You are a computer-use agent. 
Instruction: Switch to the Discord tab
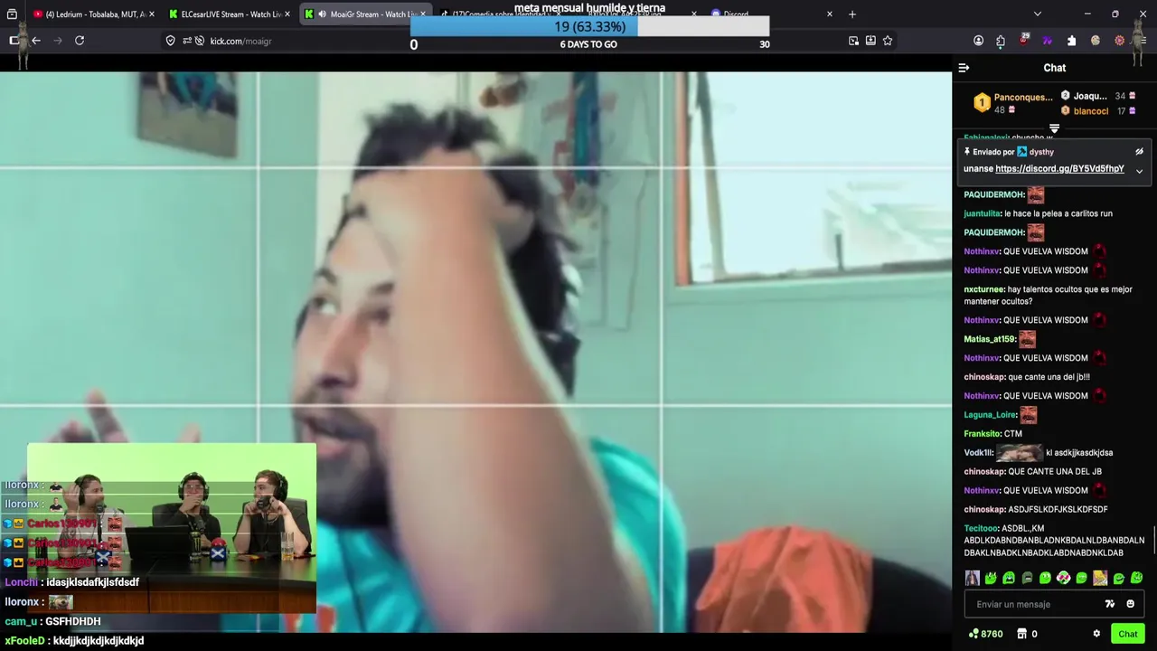(768, 14)
